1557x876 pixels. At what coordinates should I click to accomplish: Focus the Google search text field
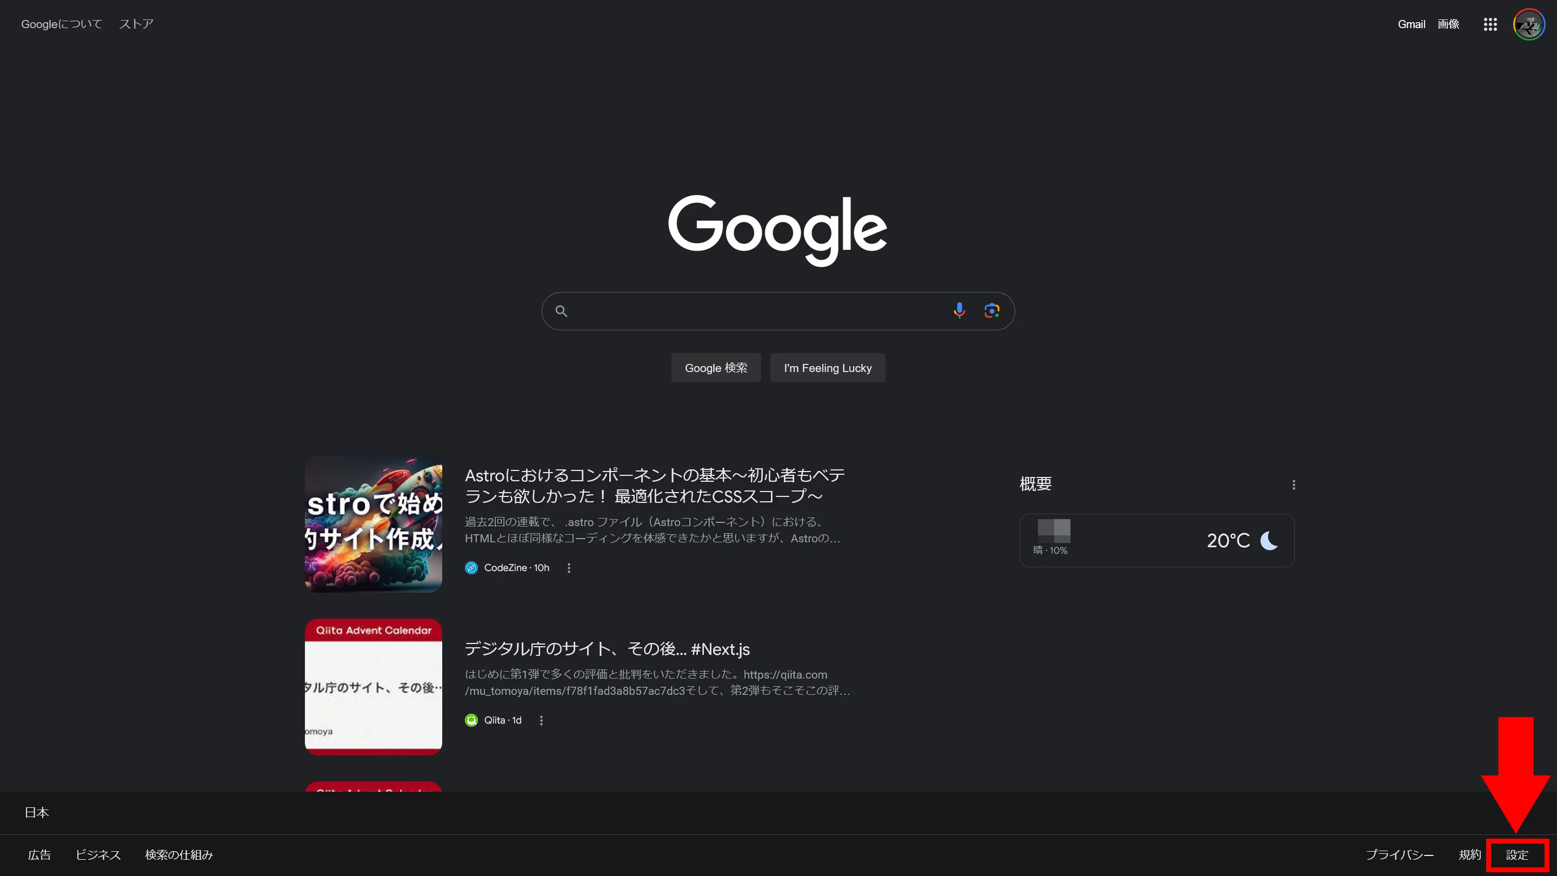tap(756, 311)
